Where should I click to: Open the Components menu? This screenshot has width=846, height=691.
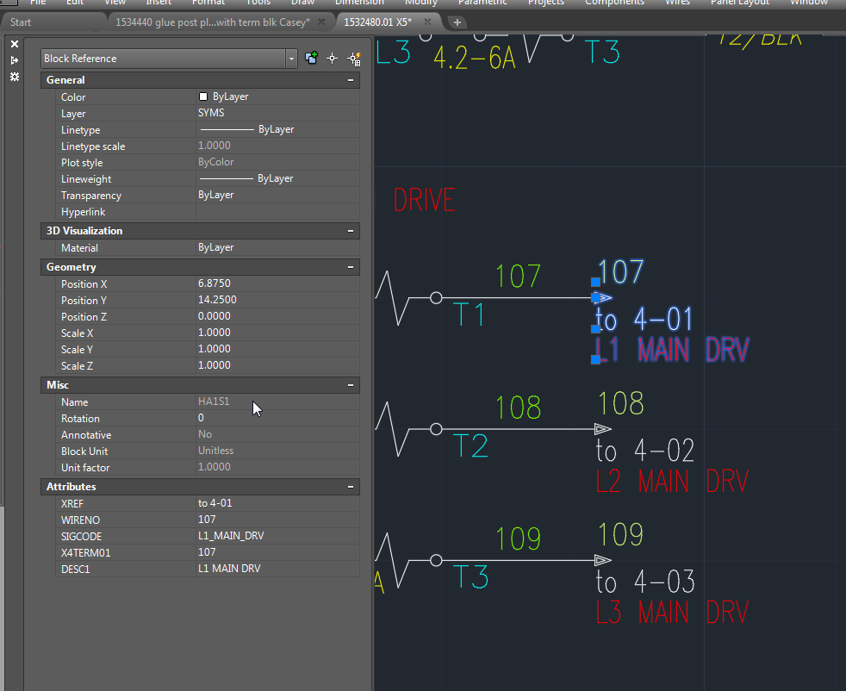point(614,3)
